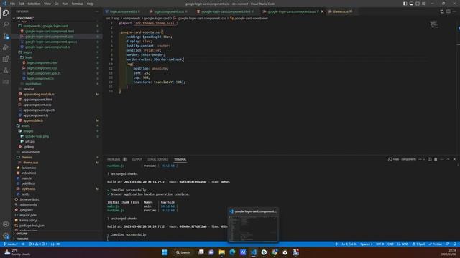
Task: Switch to login.component.ts tab
Action: [123, 11]
